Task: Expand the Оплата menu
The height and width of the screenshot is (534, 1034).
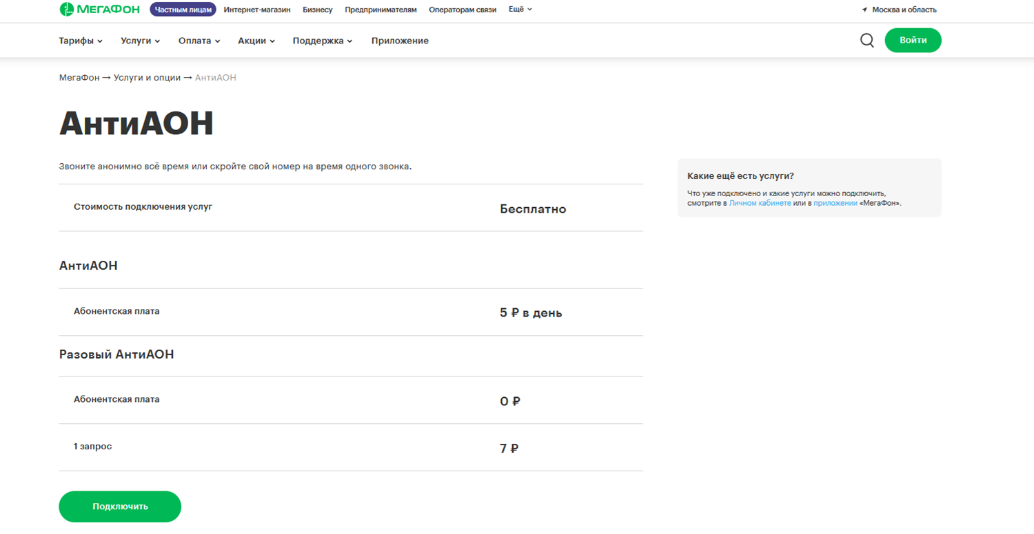Action: click(199, 41)
